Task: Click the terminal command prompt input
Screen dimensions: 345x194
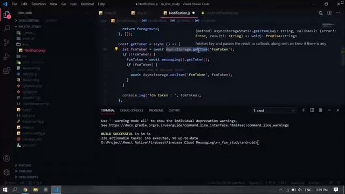Action: (258, 142)
